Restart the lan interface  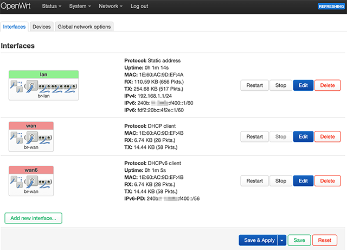[x=254, y=85]
